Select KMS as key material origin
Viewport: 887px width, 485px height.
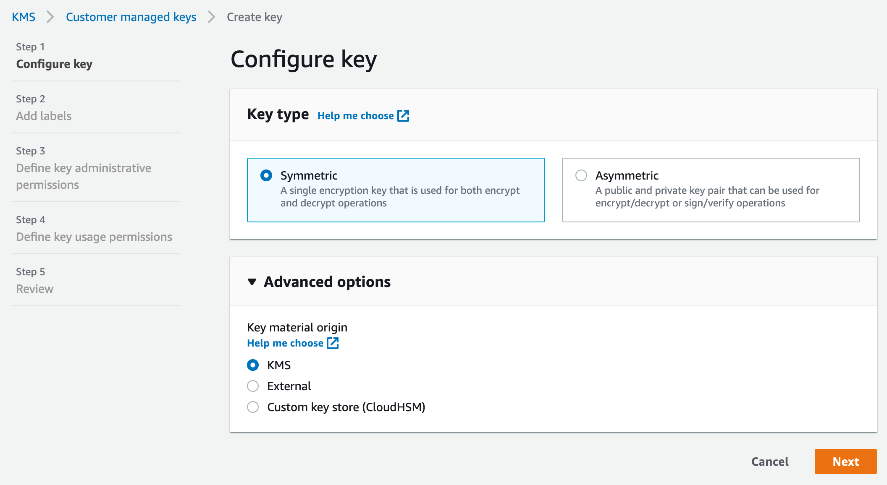click(x=253, y=365)
